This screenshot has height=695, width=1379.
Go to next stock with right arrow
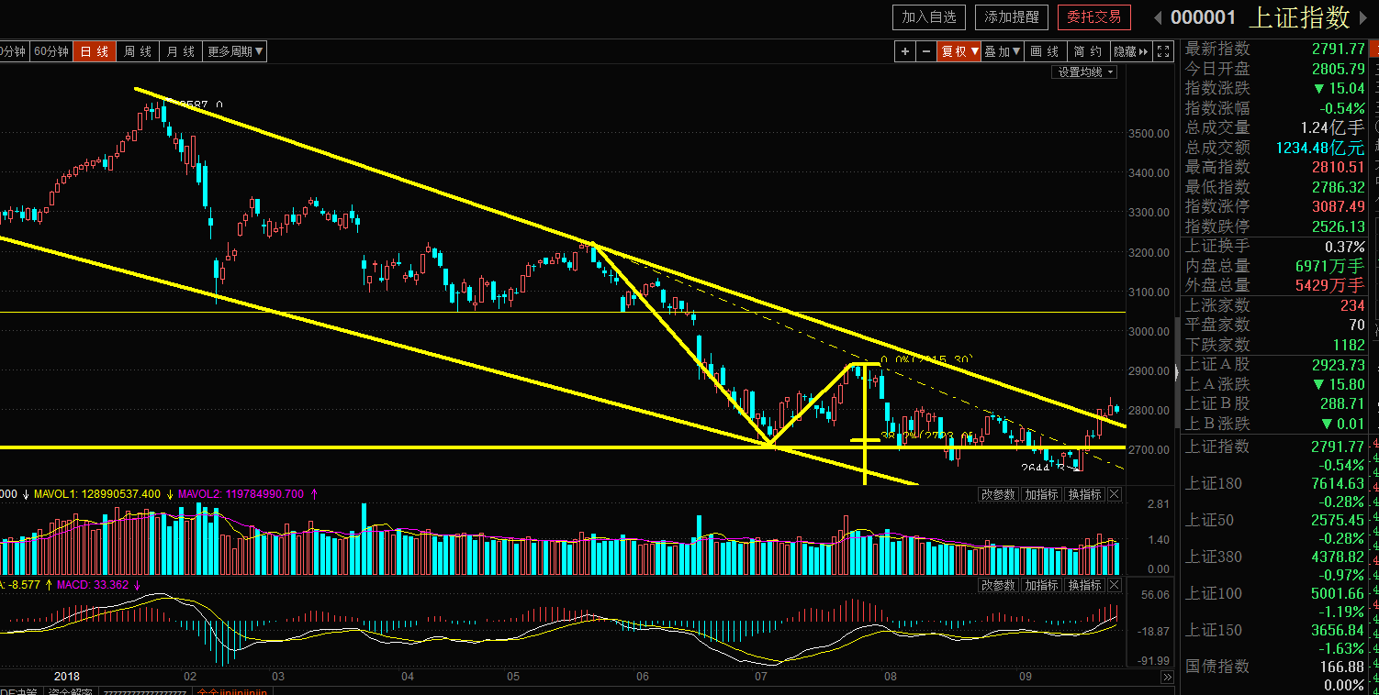(x=1365, y=17)
